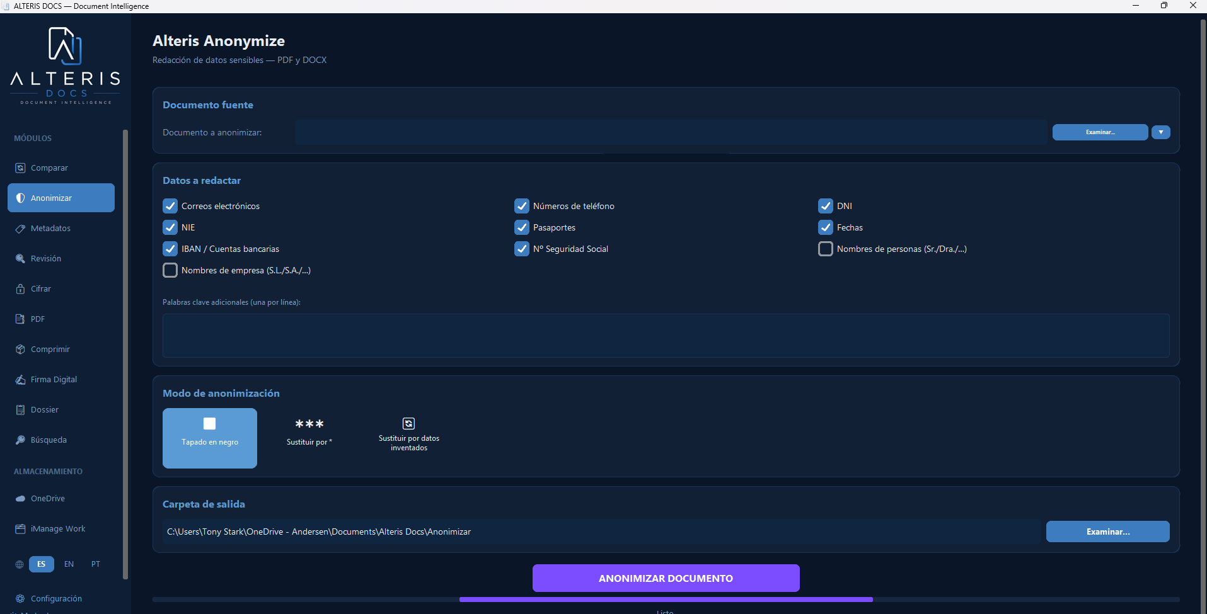Open the dropdown arrow beside the source document Examinar button
Image resolution: width=1207 pixels, height=614 pixels.
[x=1161, y=132]
